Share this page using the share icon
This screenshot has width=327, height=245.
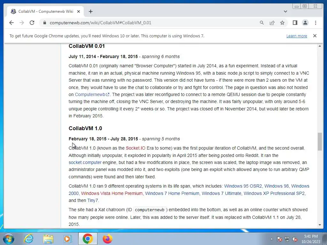(272, 23)
